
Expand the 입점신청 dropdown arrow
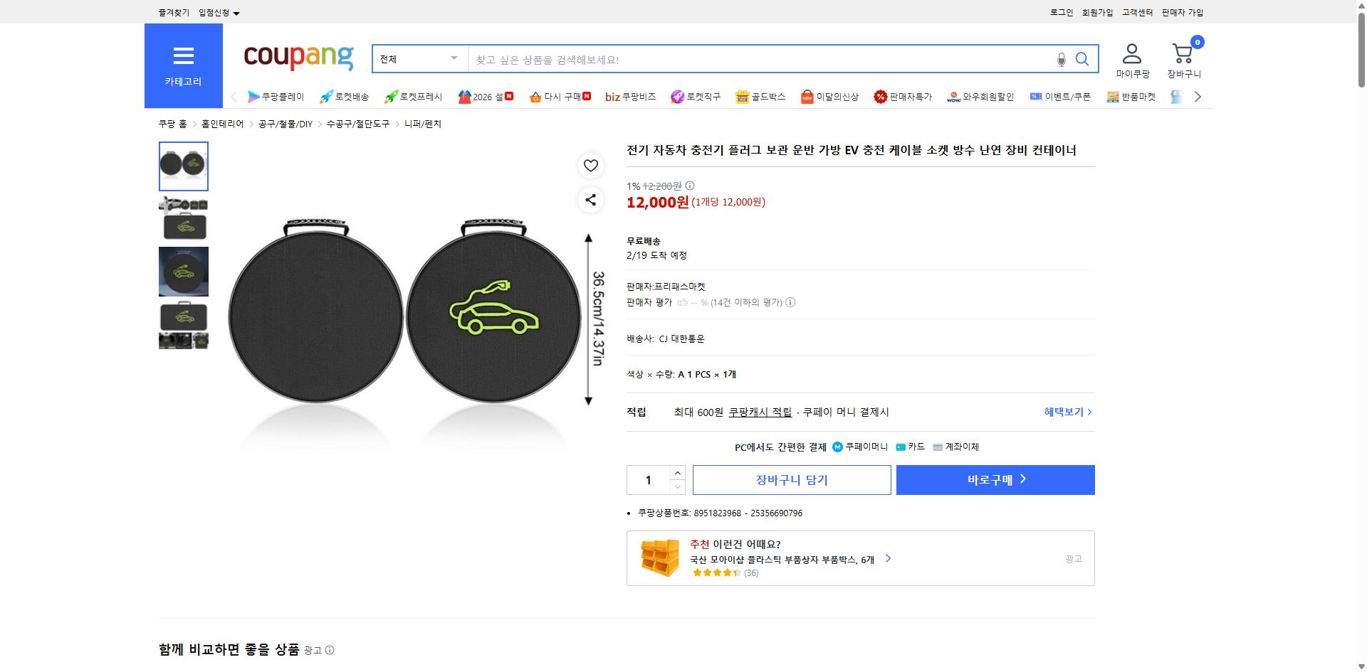pos(237,12)
